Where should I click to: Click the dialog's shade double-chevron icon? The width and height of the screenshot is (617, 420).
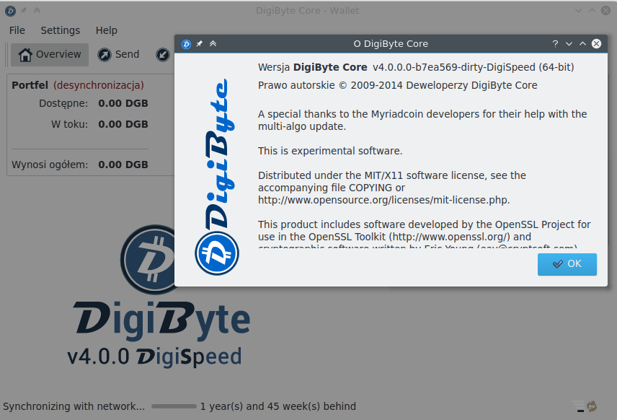pos(213,44)
